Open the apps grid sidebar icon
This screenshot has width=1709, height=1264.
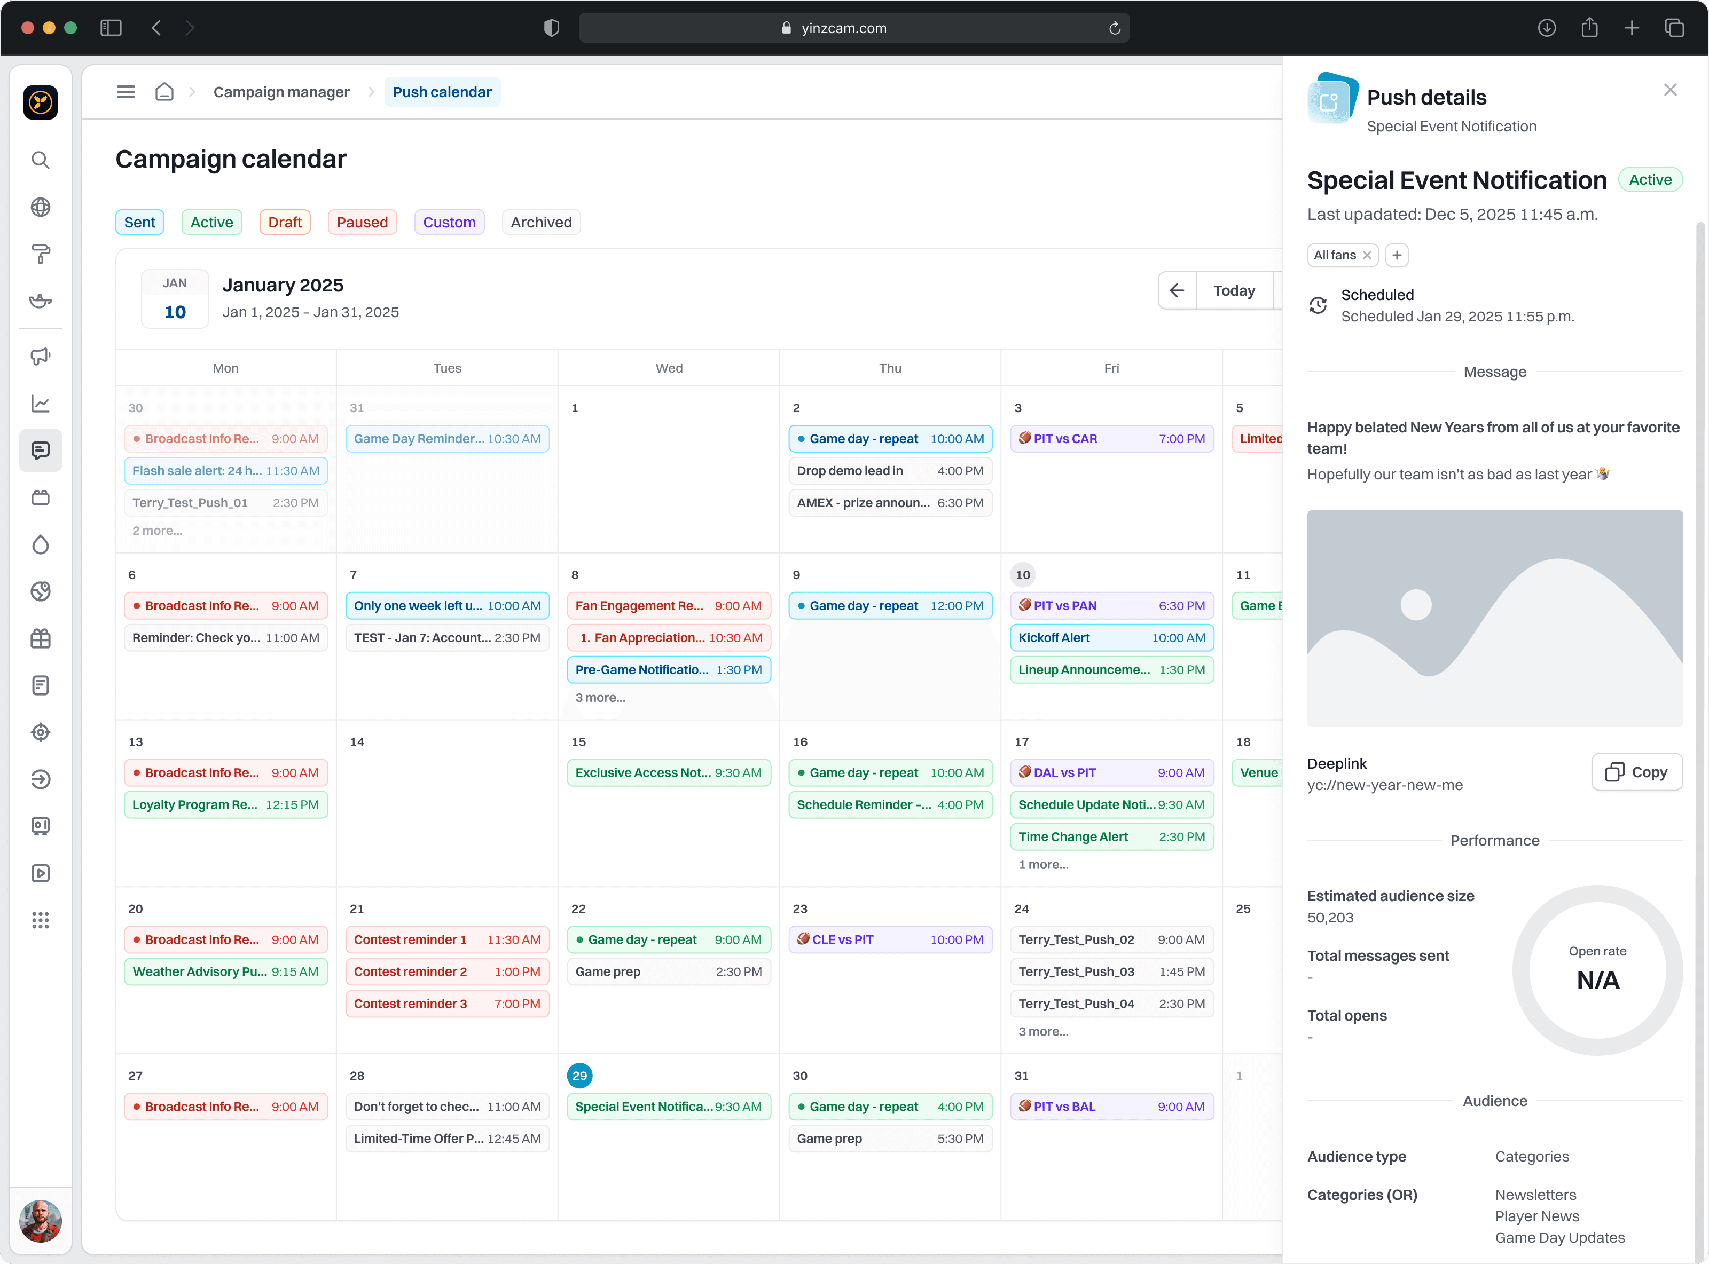click(x=41, y=920)
